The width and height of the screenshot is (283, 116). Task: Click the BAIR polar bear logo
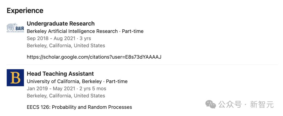pyautogui.click(x=15, y=27)
